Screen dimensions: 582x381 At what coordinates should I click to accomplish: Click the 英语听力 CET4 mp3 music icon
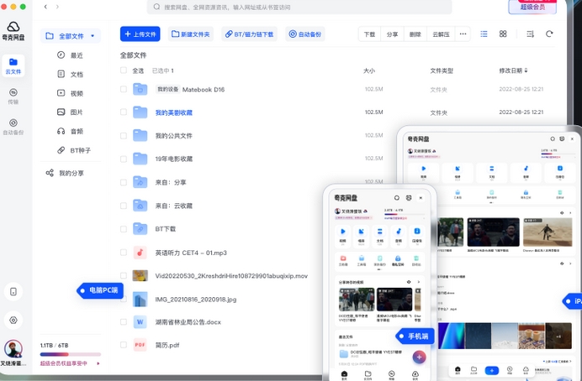[140, 253]
